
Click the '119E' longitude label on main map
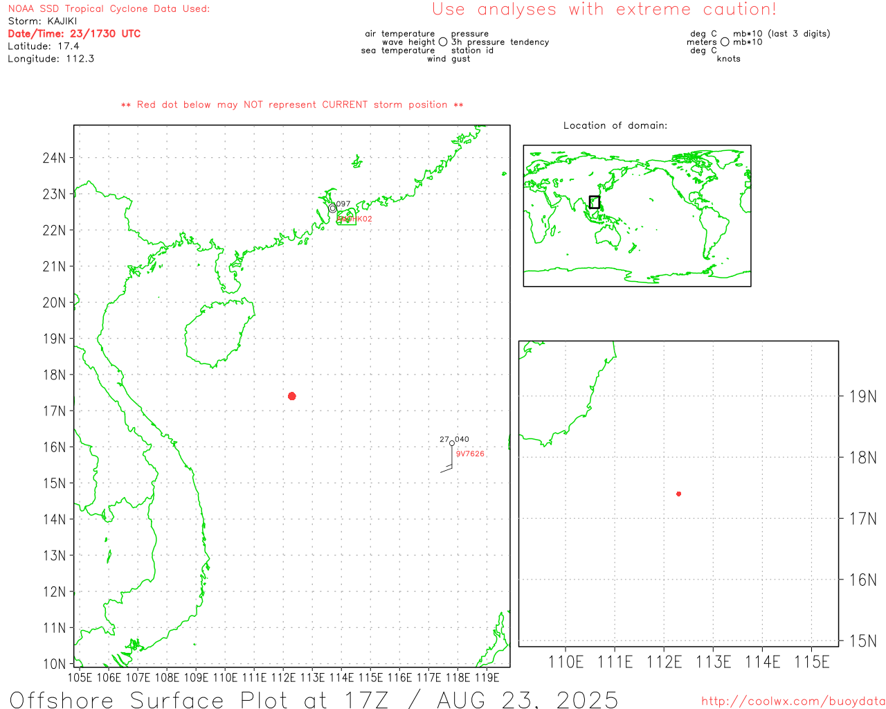click(487, 677)
